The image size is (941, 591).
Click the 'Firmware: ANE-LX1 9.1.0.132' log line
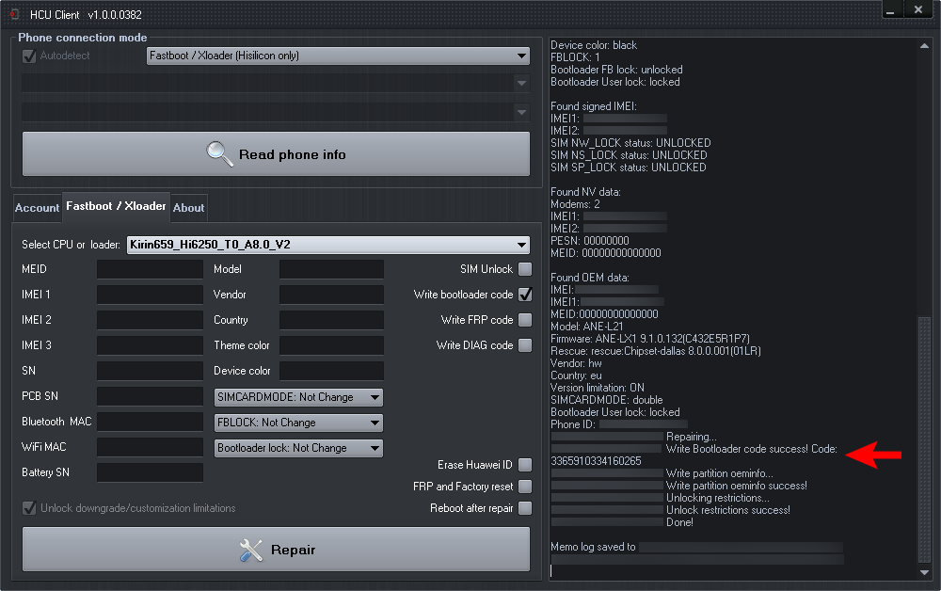(x=650, y=339)
